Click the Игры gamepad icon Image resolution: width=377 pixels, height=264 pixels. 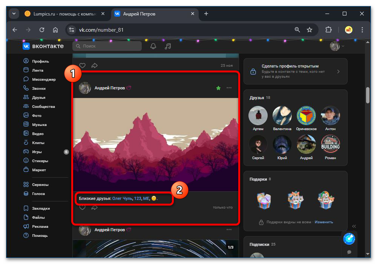[26, 152]
